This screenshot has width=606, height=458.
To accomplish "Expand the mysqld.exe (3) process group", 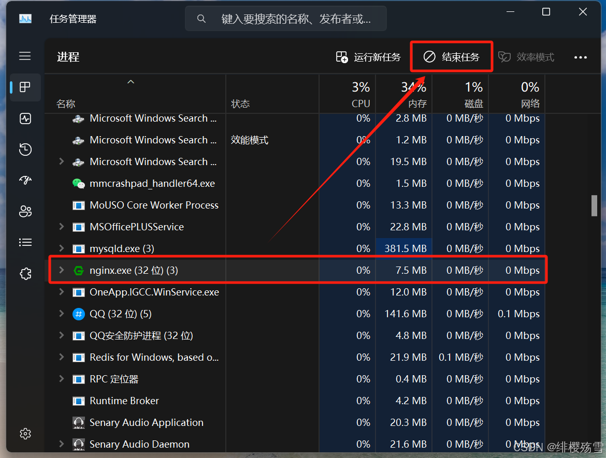I will coord(62,248).
